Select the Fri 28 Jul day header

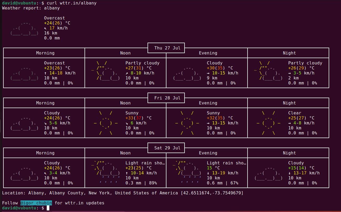(166, 98)
